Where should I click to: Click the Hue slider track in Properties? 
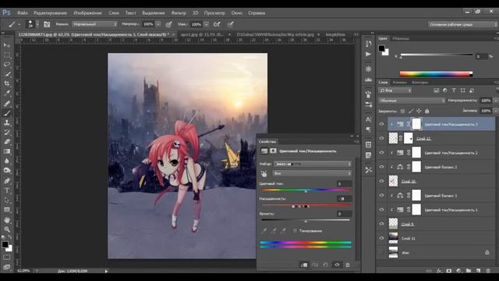point(306,190)
